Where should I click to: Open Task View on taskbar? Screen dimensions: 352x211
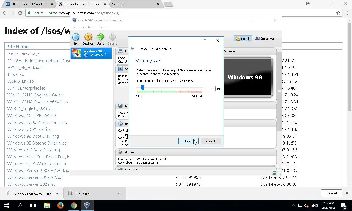(x=33, y=206)
